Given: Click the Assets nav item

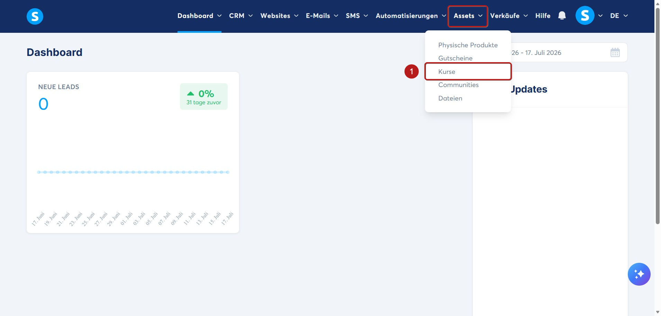Looking at the screenshot, I should (x=464, y=16).
